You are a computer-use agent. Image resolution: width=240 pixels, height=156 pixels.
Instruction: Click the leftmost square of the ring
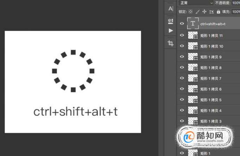(55, 71)
